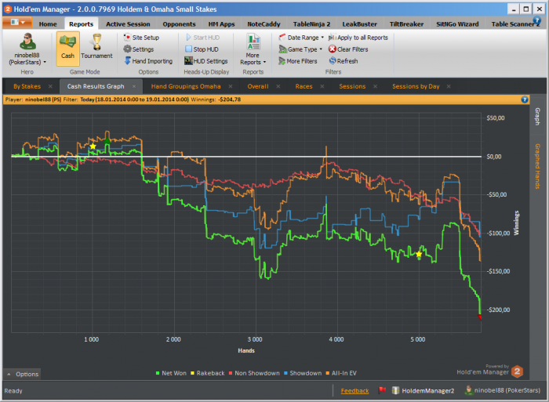Click Stop HUD
Image resolution: width=549 pixels, height=402 pixels.
(202, 49)
